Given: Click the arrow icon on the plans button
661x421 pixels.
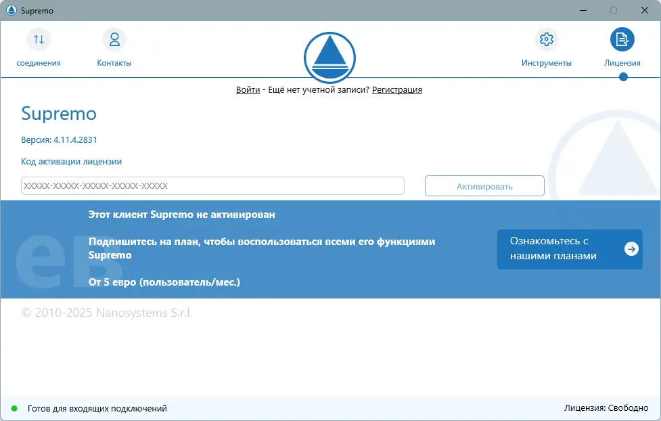Looking at the screenshot, I should click(631, 249).
